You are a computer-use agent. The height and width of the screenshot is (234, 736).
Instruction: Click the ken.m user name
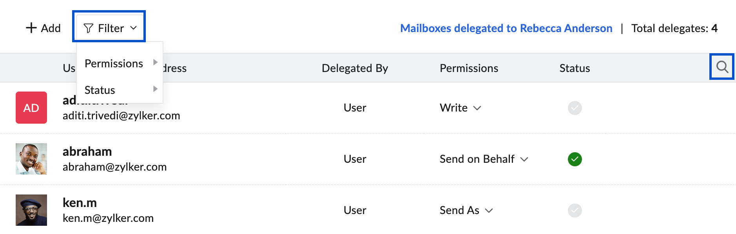(80, 203)
